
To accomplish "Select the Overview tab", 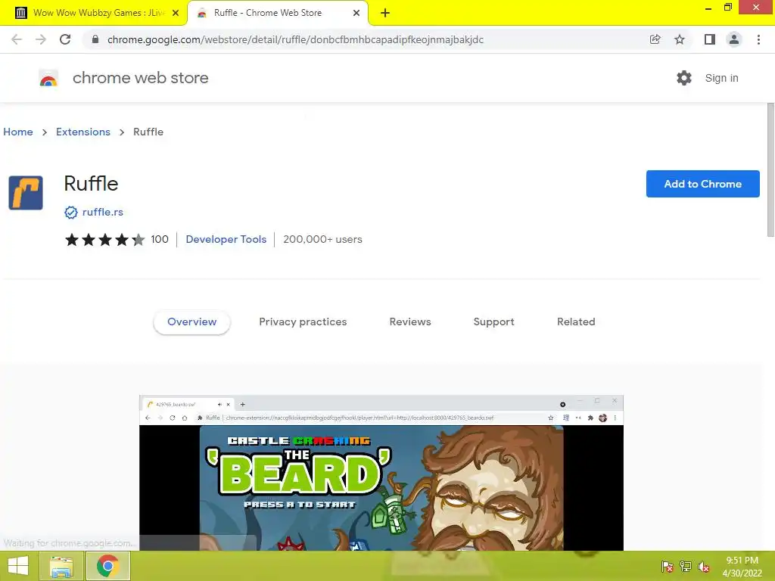I will pyautogui.click(x=191, y=322).
